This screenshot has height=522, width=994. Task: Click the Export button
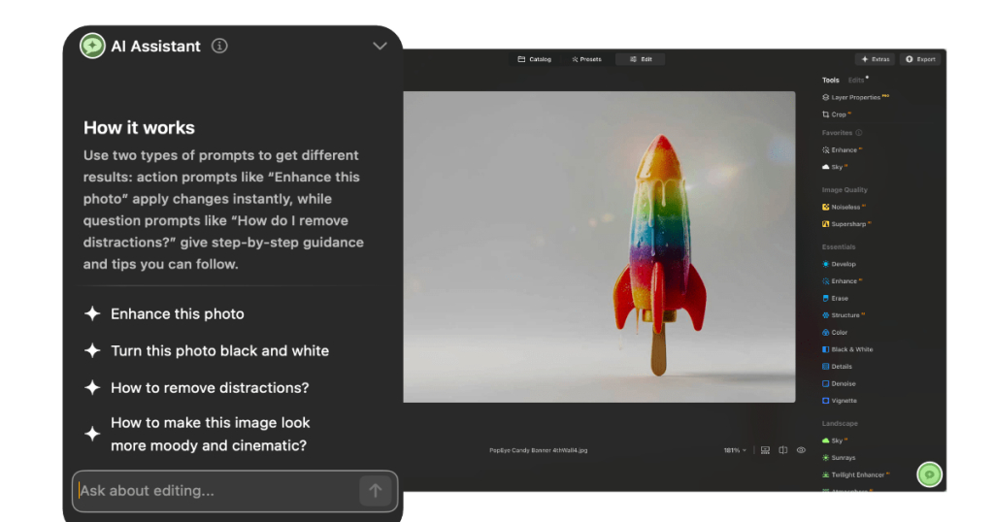click(x=920, y=59)
